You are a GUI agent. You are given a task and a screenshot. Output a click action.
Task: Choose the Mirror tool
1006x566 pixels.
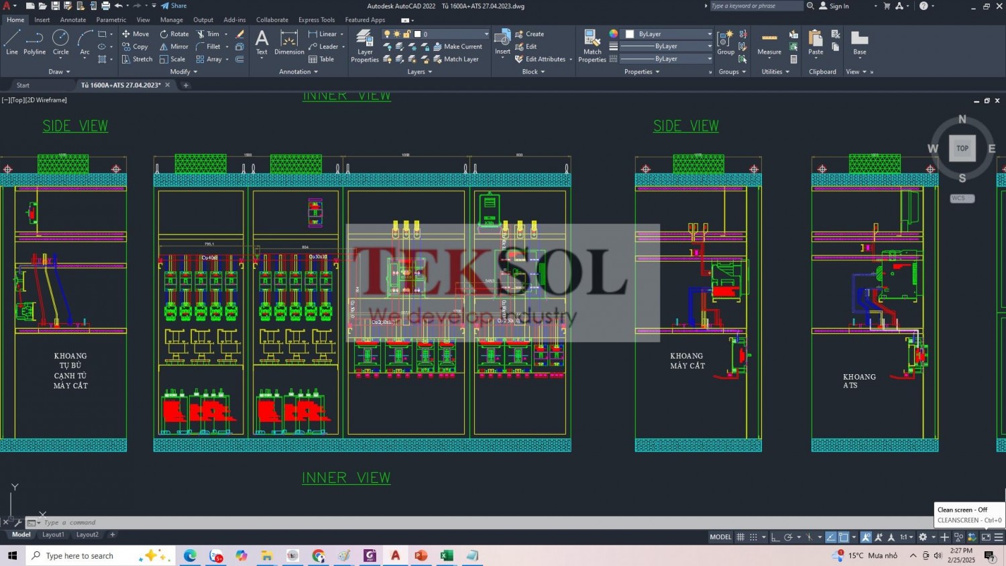[174, 46]
